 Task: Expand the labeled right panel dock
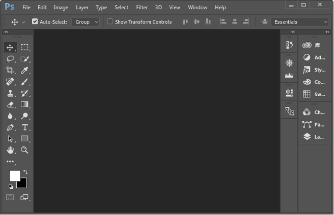(x=327, y=32)
